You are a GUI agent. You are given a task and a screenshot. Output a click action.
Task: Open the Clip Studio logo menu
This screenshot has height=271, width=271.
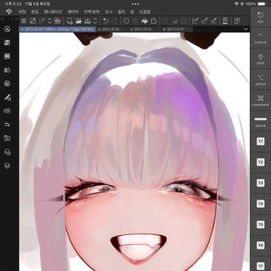pos(8,12)
